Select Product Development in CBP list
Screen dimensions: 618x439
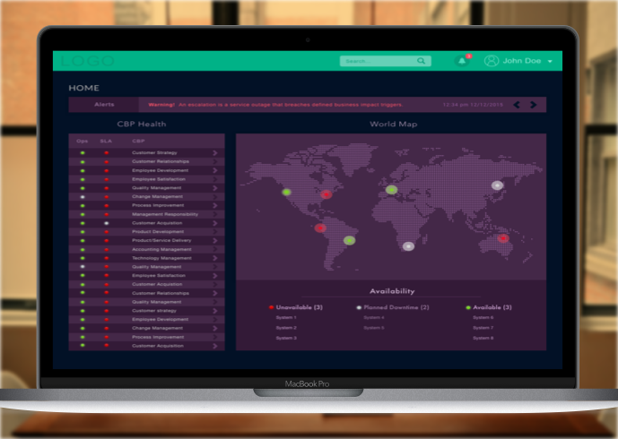coord(158,231)
